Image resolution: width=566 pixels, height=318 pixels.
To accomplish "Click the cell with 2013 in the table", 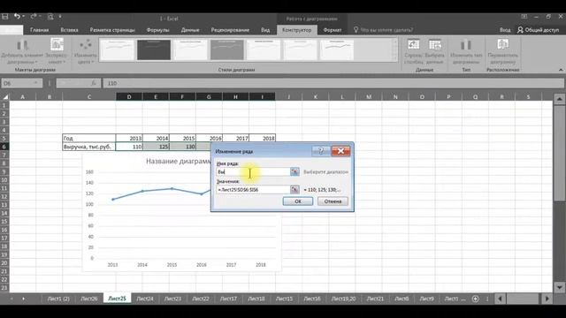I will click(x=129, y=138).
